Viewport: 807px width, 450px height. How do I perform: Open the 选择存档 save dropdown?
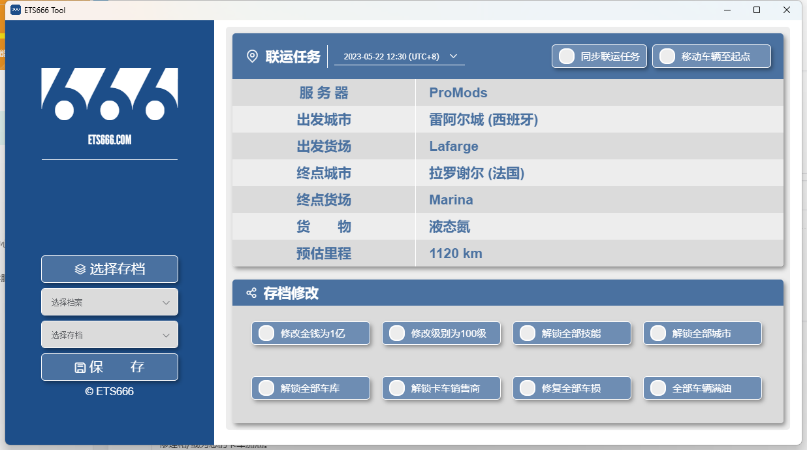110,335
